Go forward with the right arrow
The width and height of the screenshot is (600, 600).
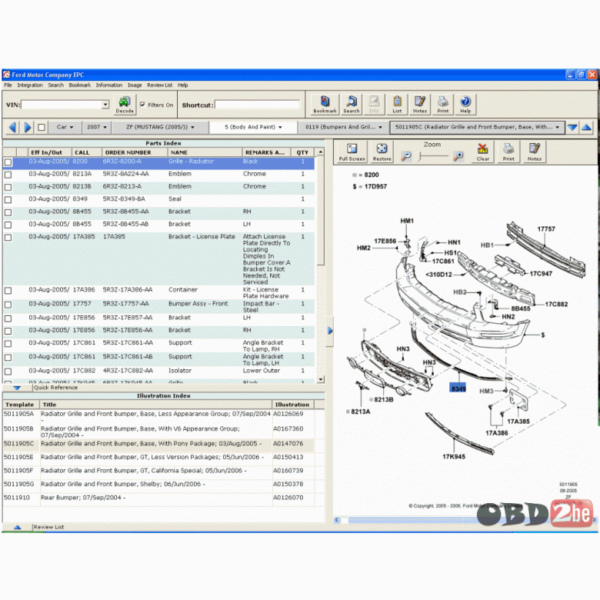(x=28, y=127)
